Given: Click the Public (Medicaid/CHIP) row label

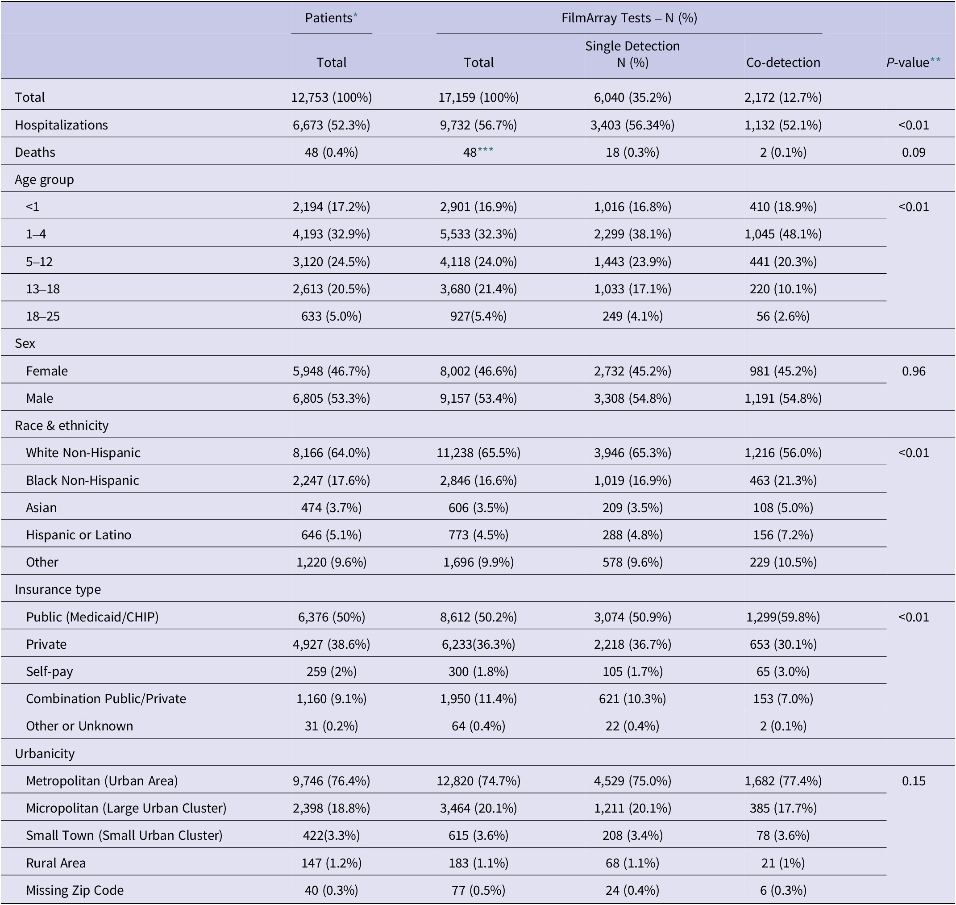Looking at the screenshot, I should [x=92, y=617].
